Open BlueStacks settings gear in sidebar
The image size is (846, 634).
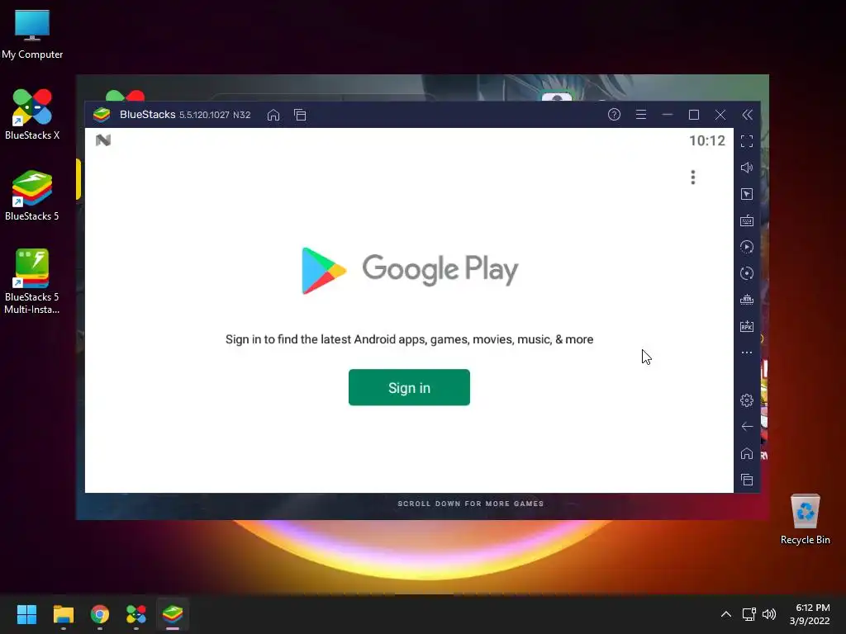point(747,400)
